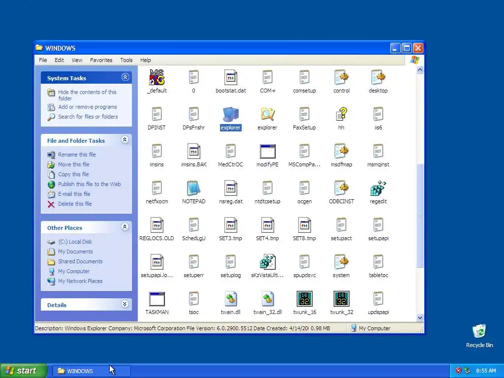Collapse the File and Folder Tasks panel
This screenshot has height=378, width=504.
[125, 140]
